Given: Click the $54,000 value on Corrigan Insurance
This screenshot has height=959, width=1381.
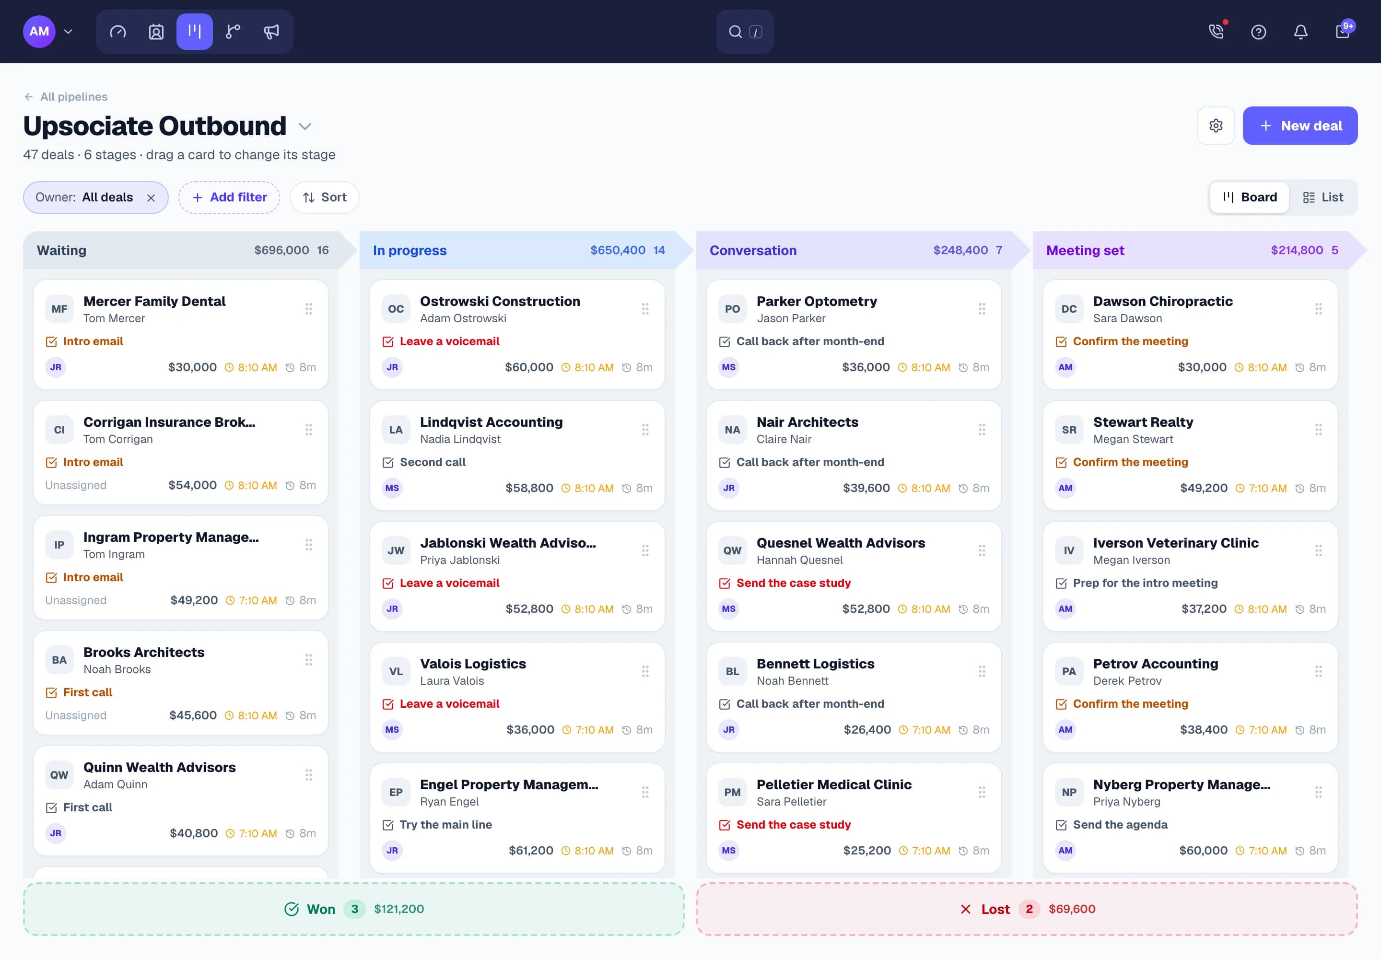Looking at the screenshot, I should click(192, 485).
